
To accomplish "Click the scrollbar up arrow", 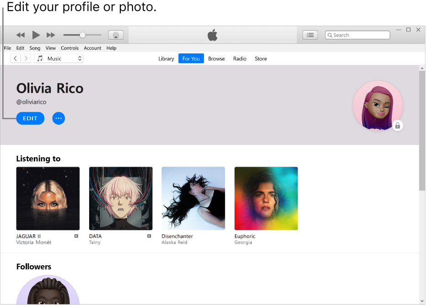I will 422,68.
